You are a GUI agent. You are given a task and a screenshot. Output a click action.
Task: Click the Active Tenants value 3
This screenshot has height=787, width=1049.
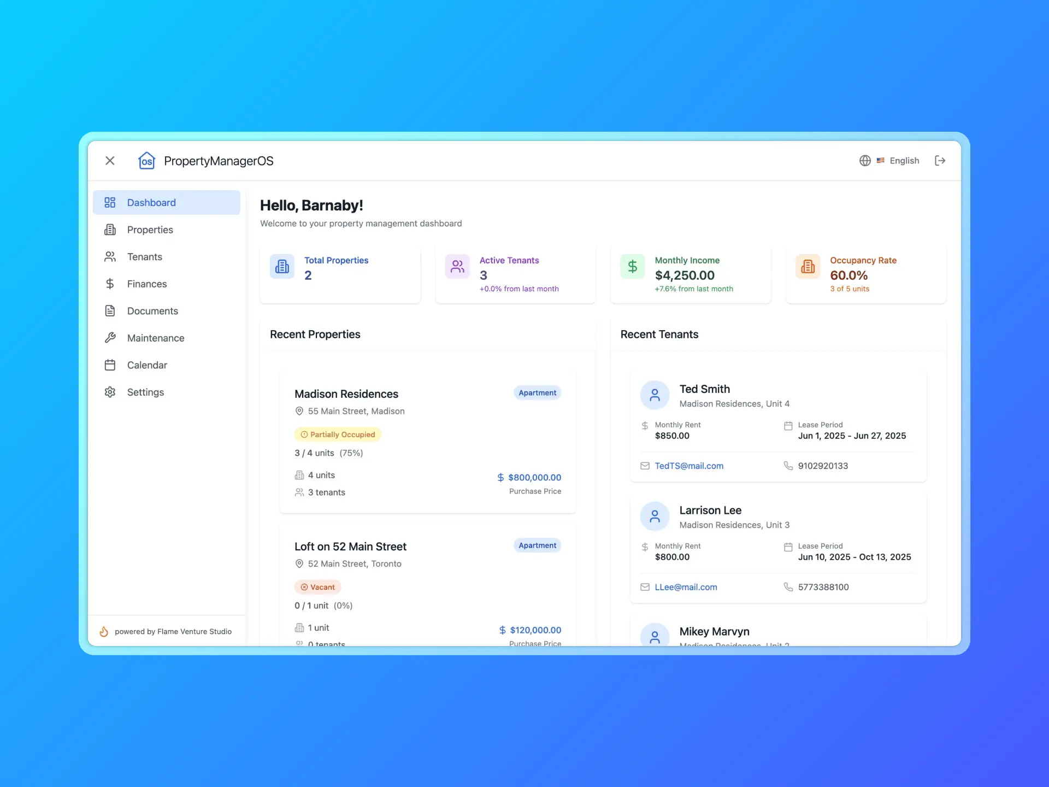coord(484,275)
